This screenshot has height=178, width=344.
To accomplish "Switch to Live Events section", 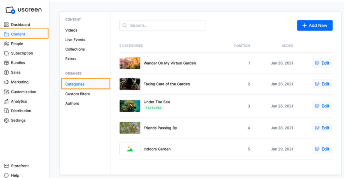I will [75, 40].
